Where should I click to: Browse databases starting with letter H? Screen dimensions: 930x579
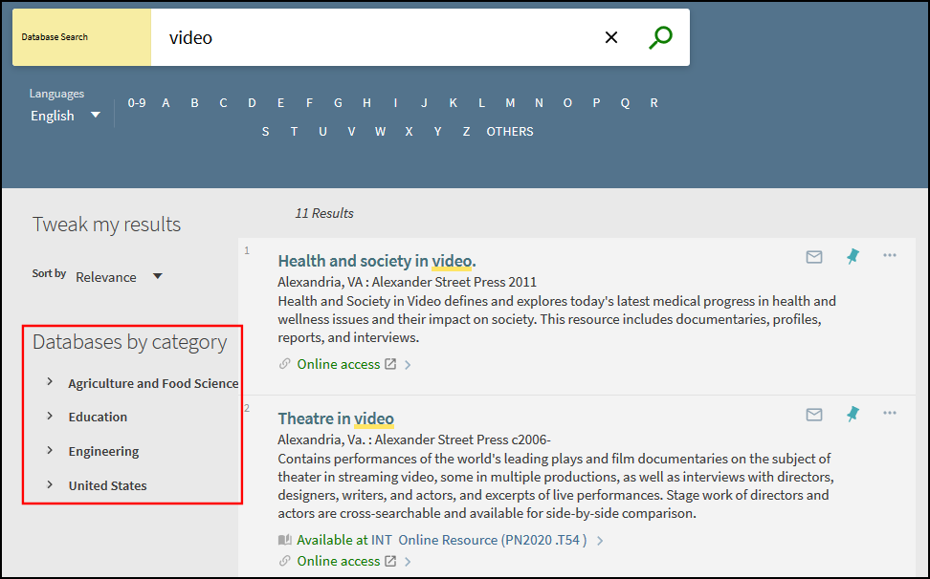366,103
